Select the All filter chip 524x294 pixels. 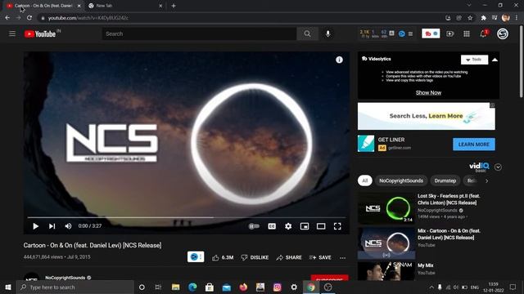pyautogui.click(x=364, y=180)
